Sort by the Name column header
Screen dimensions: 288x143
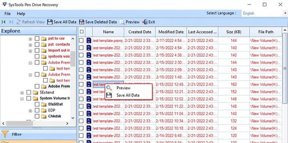[x=108, y=32]
